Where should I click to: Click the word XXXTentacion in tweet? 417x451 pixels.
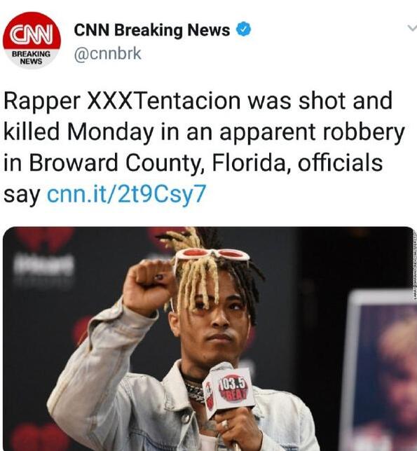click(164, 101)
